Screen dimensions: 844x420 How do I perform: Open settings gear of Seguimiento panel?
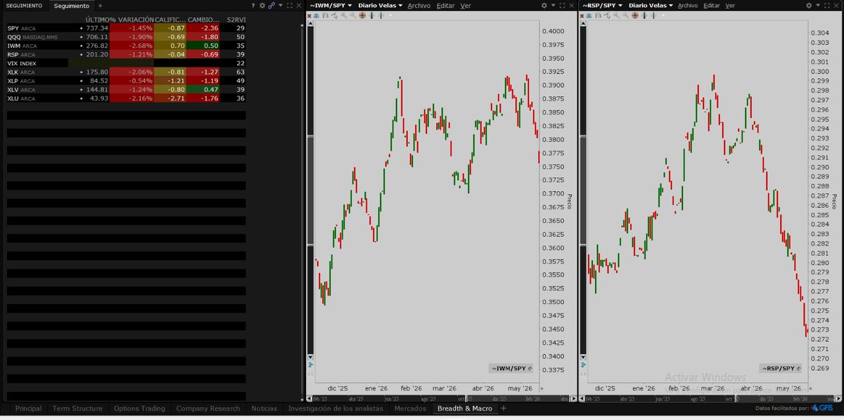click(x=262, y=5)
